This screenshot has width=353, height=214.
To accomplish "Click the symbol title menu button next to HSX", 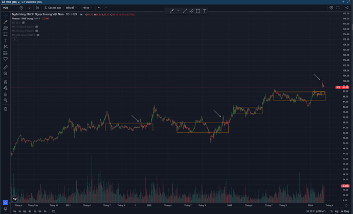I will (x=81, y=15).
